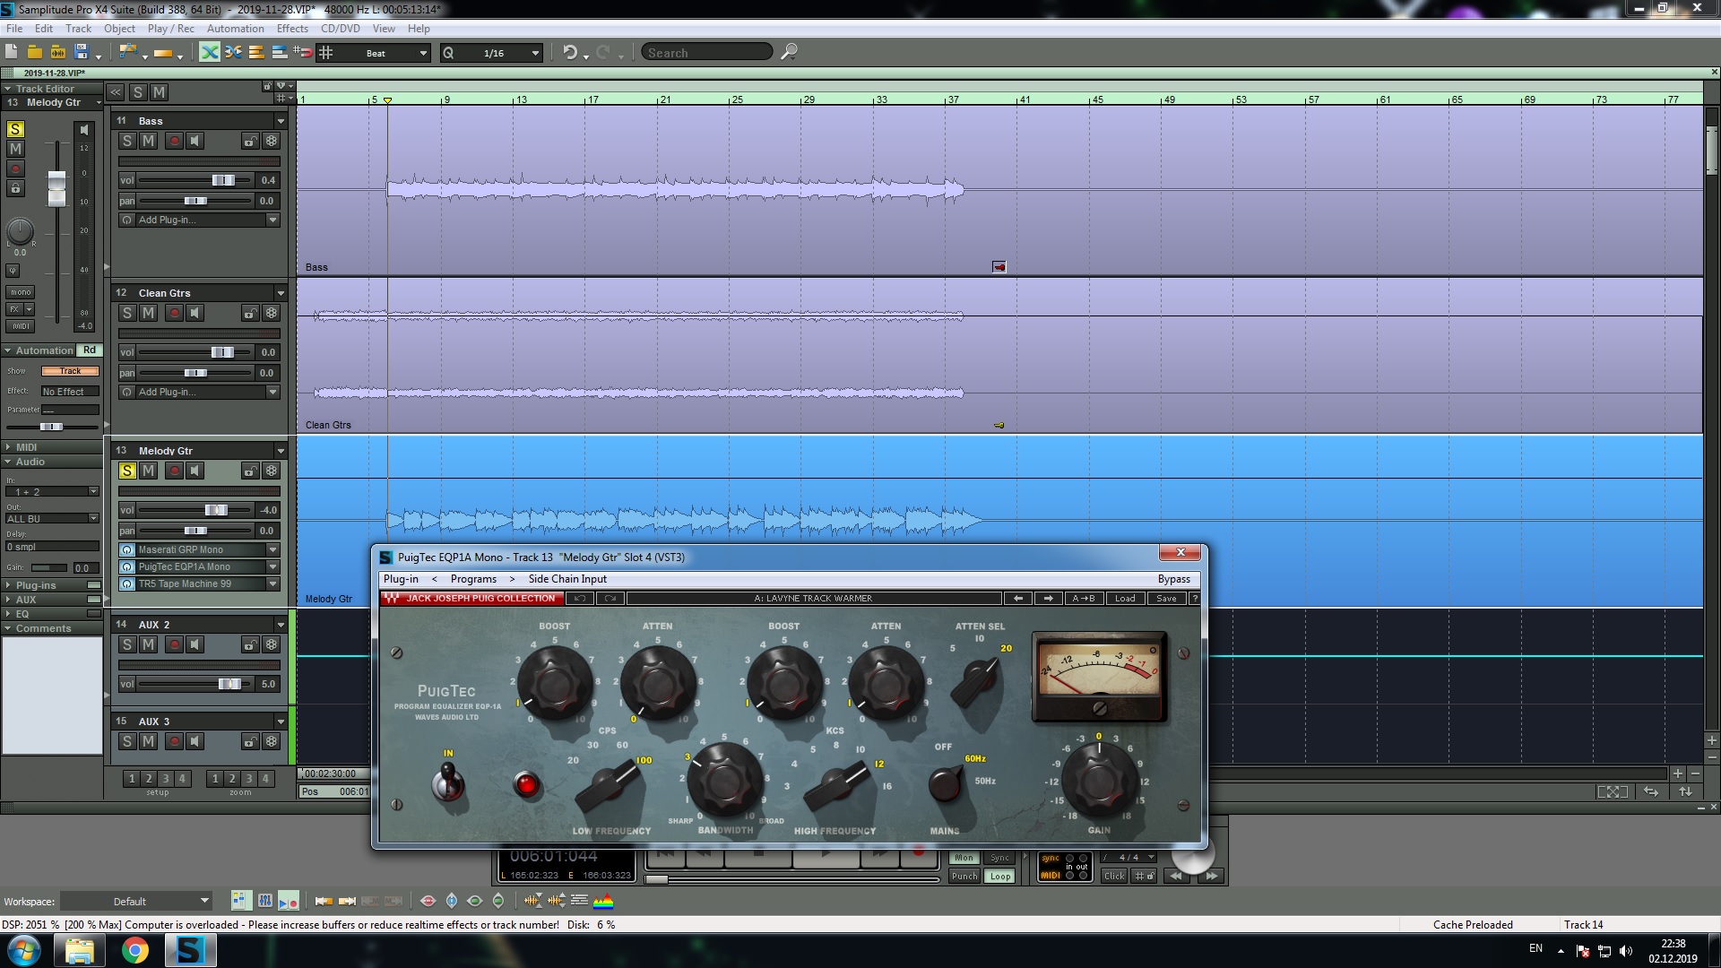The height and width of the screenshot is (968, 1721).
Task: Click the Save project icon in toolbar
Action: (82, 52)
